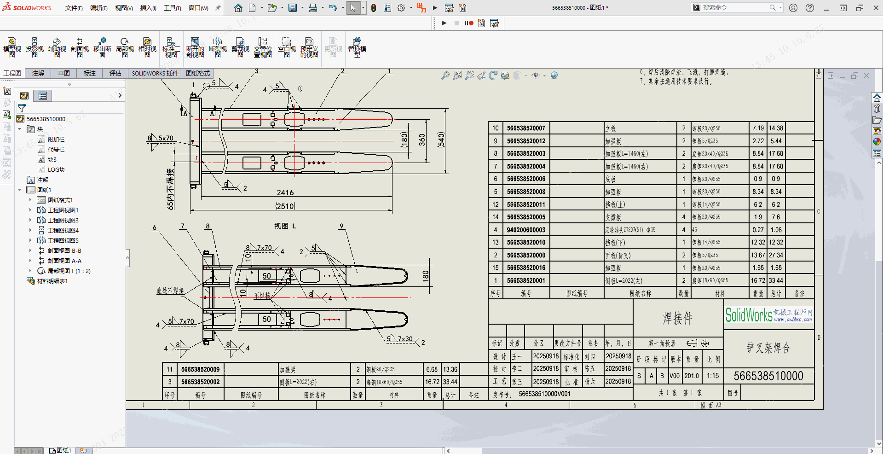Collapse the 块 tree node
The image size is (883, 454).
tap(20, 129)
